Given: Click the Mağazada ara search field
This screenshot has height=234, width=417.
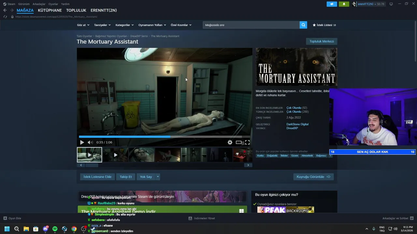Looking at the screenshot, I should [x=251, y=25].
